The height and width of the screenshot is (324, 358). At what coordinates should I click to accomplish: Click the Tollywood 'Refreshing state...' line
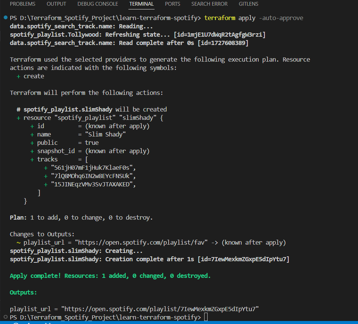(x=138, y=35)
